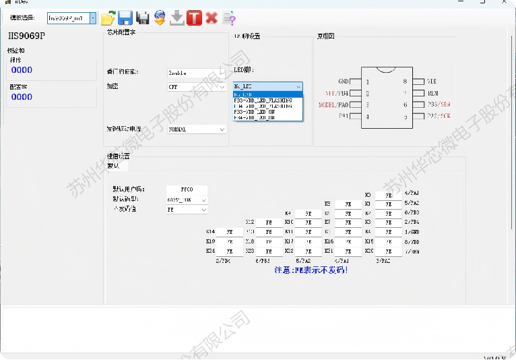
Task: Click the K19 key value field
Action: (230, 242)
